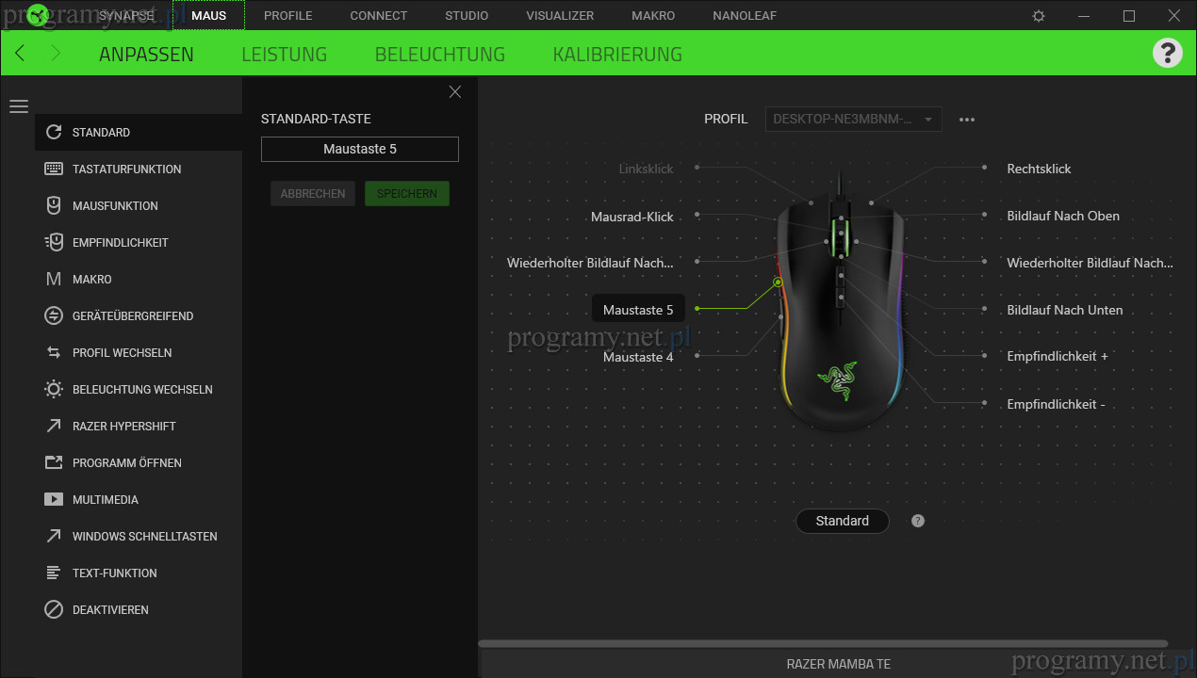Choose the Makro M icon

(54, 279)
